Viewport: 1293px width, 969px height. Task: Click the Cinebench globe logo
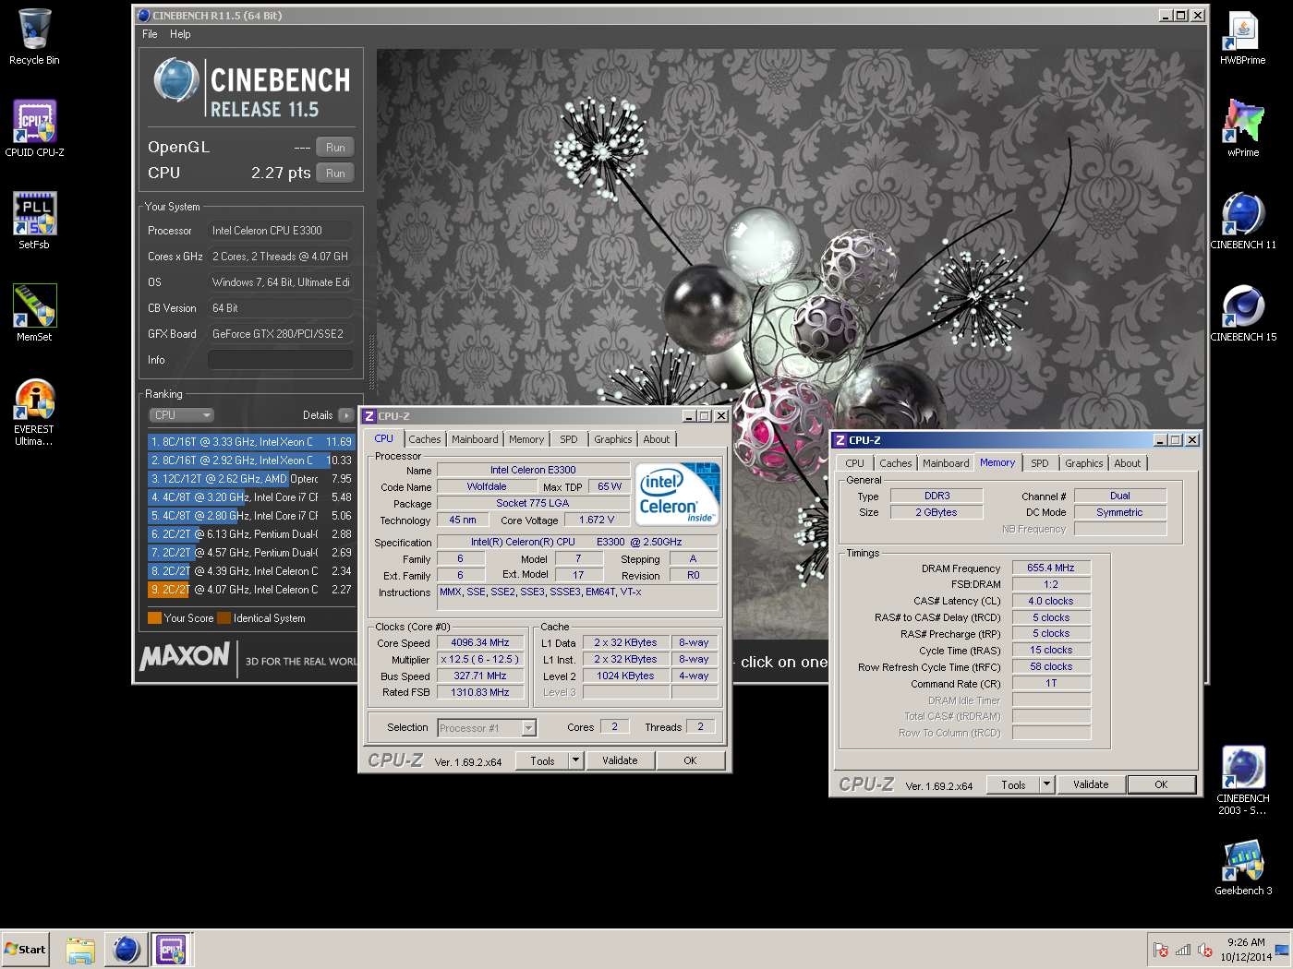176,80
